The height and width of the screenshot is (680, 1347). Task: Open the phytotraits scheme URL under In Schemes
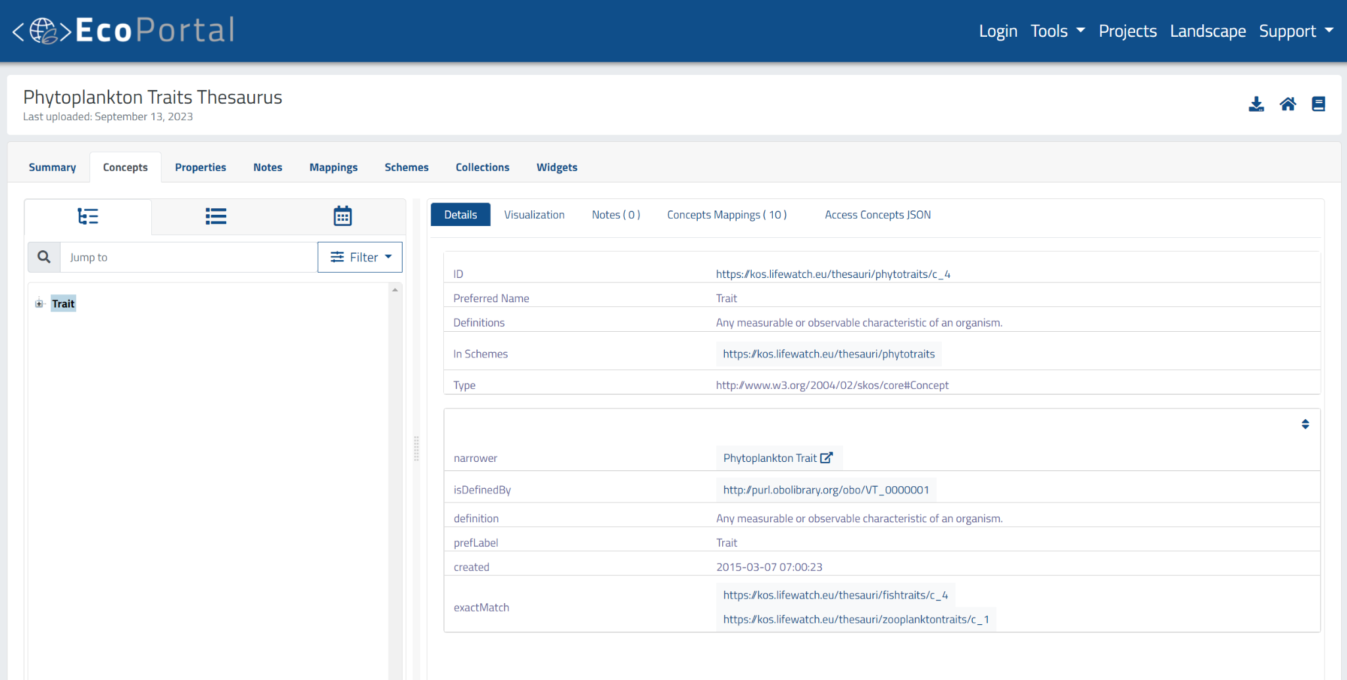point(828,353)
